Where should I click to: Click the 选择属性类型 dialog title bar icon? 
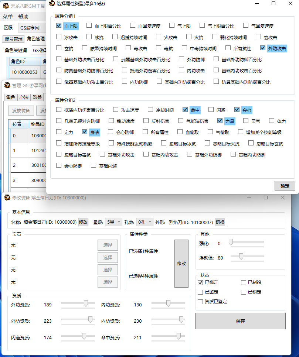coord(52,4)
